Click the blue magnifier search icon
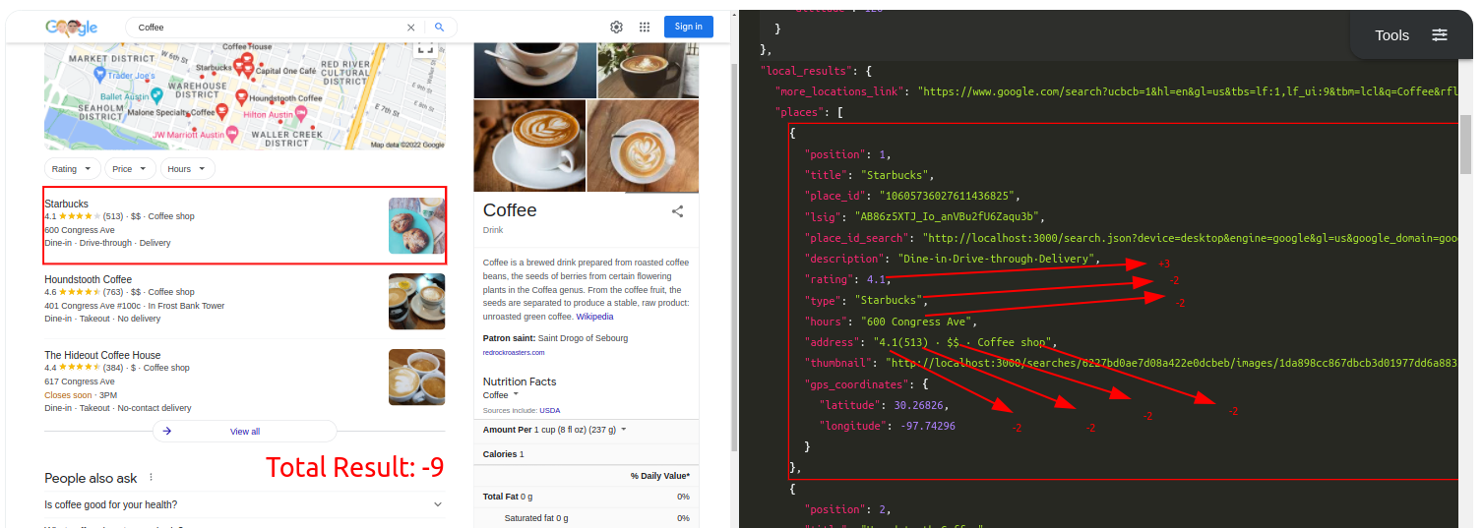The height and width of the screenshot is (528, 1483). click(x=440, y=28)
